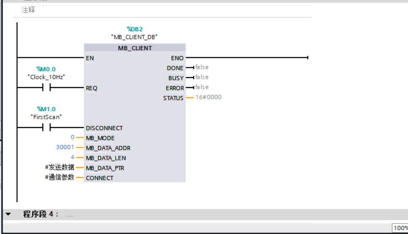
Task: Click the %DB2 instance data block address
Action: pos(135,29)
